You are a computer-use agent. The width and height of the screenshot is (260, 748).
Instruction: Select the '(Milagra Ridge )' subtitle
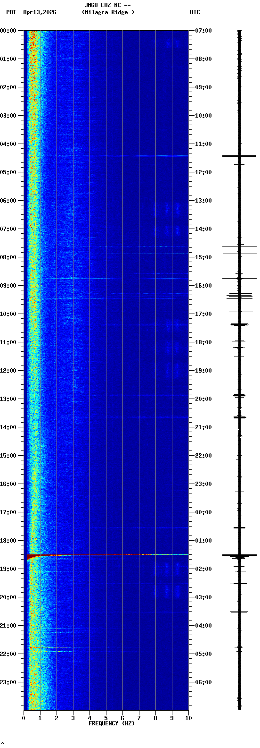pos(108,12)
